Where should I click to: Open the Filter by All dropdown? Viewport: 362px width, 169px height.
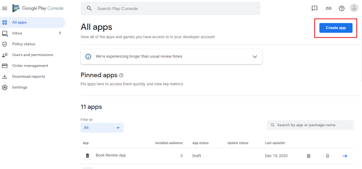click(102, 128)
